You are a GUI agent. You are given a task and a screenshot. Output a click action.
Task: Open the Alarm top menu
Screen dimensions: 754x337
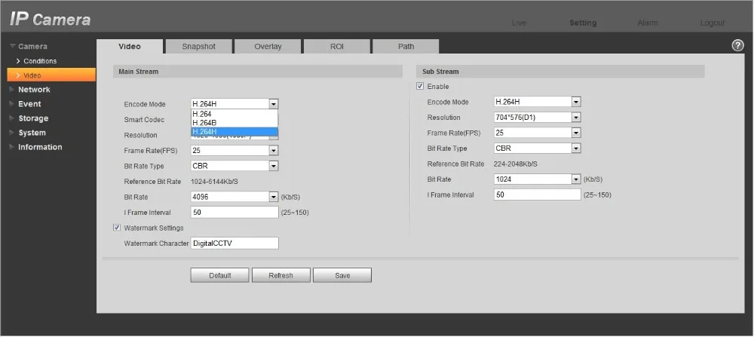pos(647,23)
